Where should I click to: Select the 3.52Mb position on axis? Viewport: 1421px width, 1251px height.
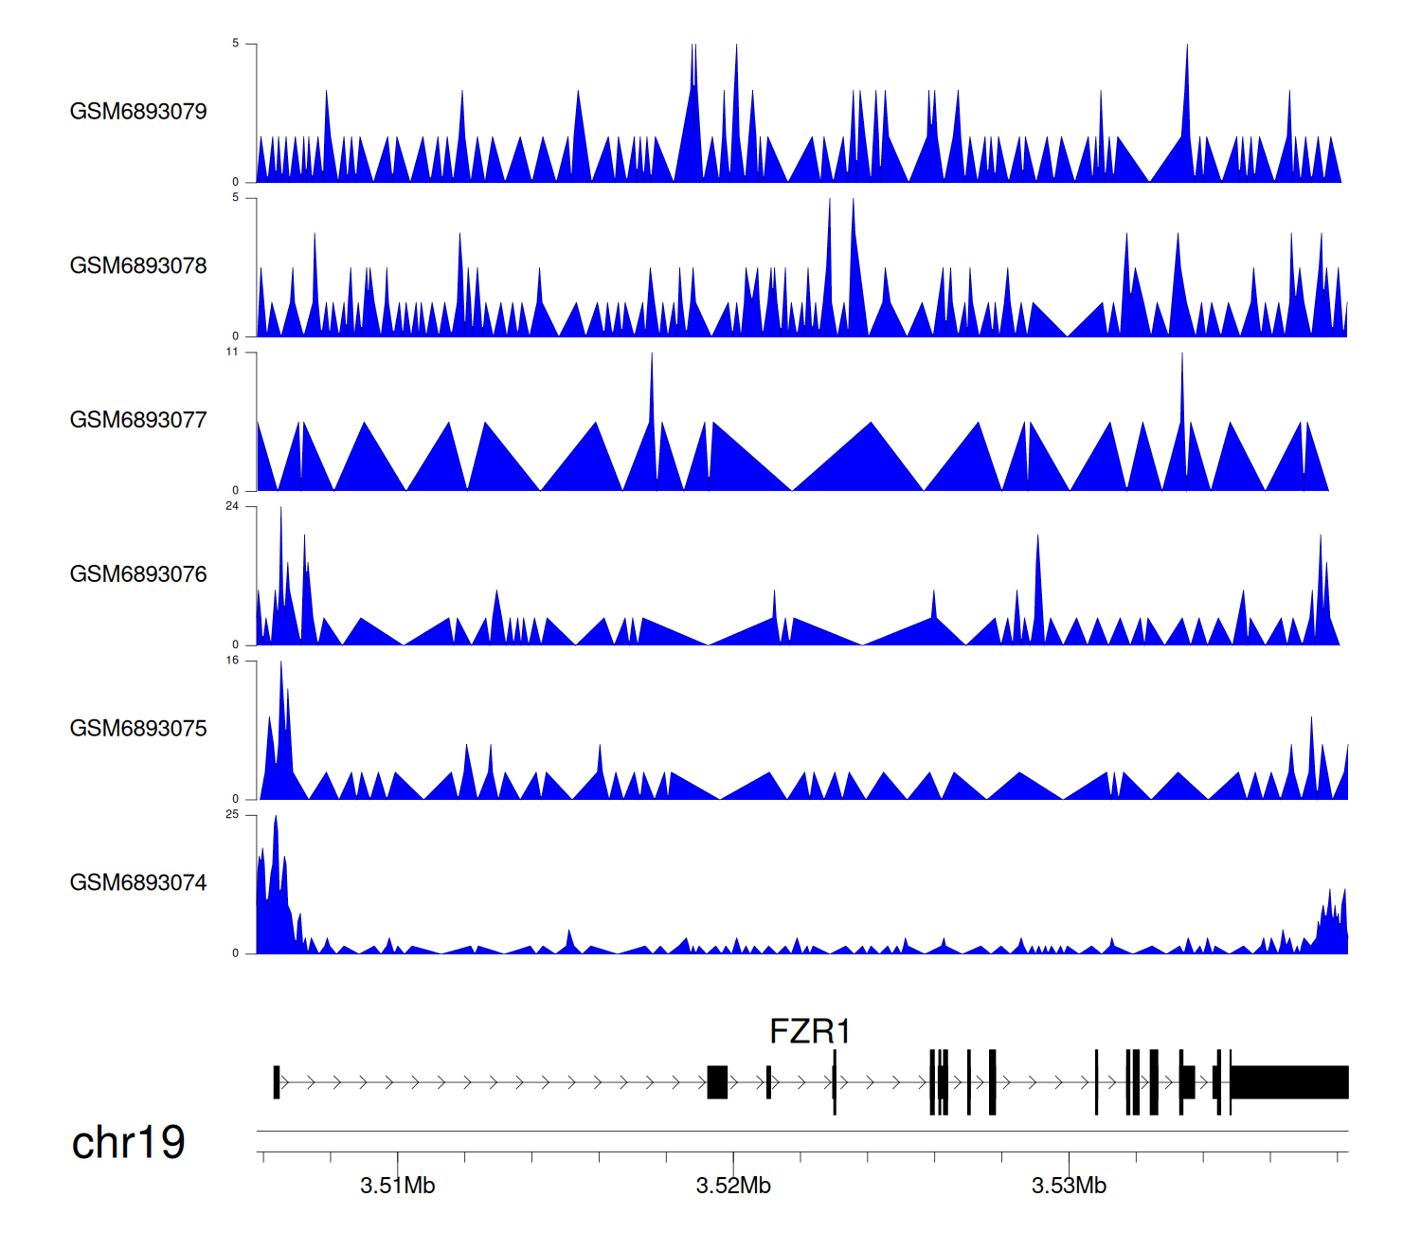(733, 1186)
